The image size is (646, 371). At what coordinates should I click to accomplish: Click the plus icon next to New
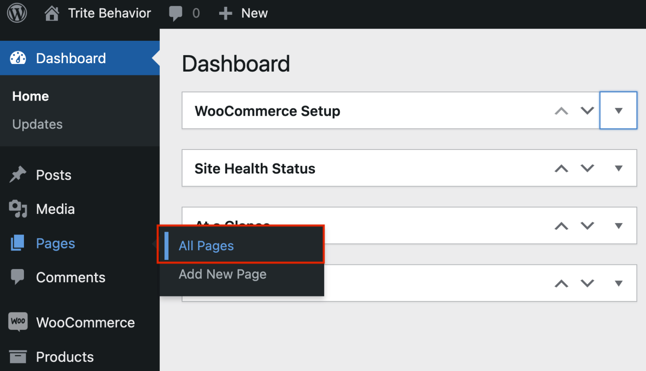(x=225, y=13)
